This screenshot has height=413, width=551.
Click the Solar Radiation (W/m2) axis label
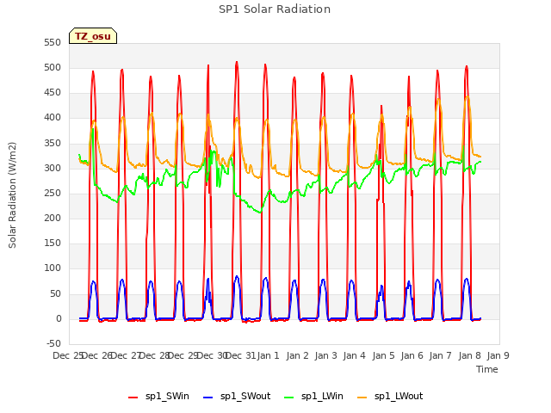coord(12,195)
